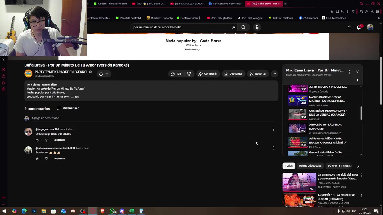Open Photoshop from the taskbar
This screenshot has height=215, width=383.
(34, 211)
